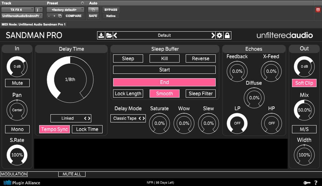Click the LP filter knob

pos(237,123)
